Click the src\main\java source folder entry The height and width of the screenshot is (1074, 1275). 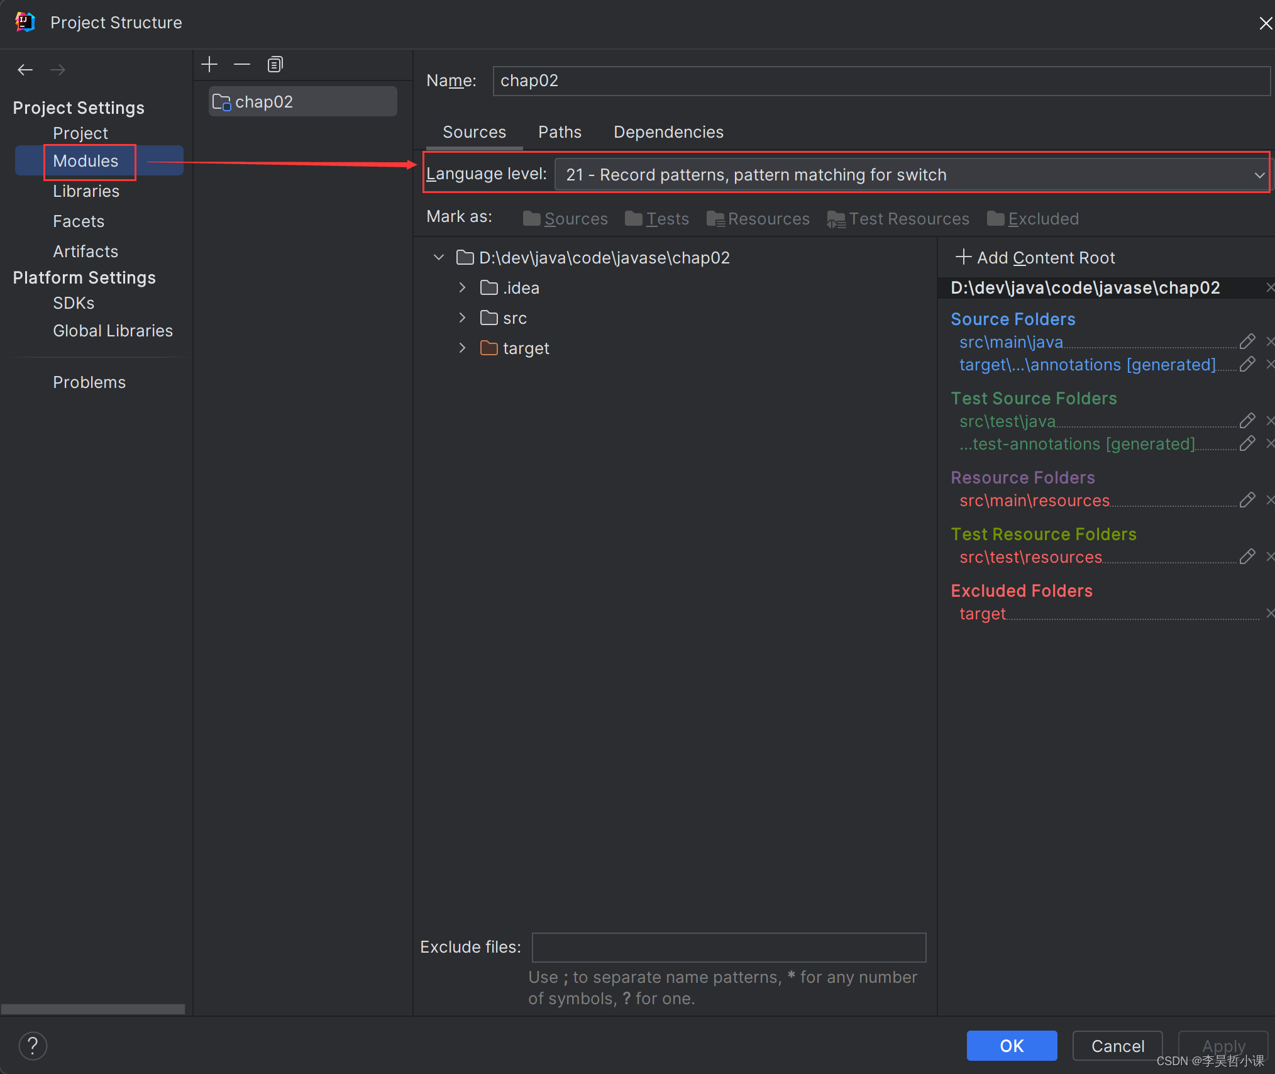1011,341
